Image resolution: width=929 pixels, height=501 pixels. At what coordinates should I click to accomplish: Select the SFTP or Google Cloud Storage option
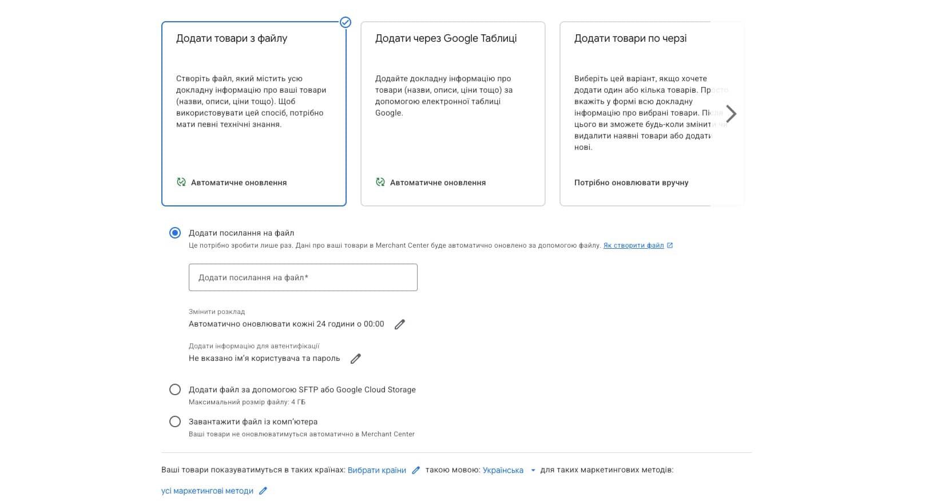click(175, 389)
